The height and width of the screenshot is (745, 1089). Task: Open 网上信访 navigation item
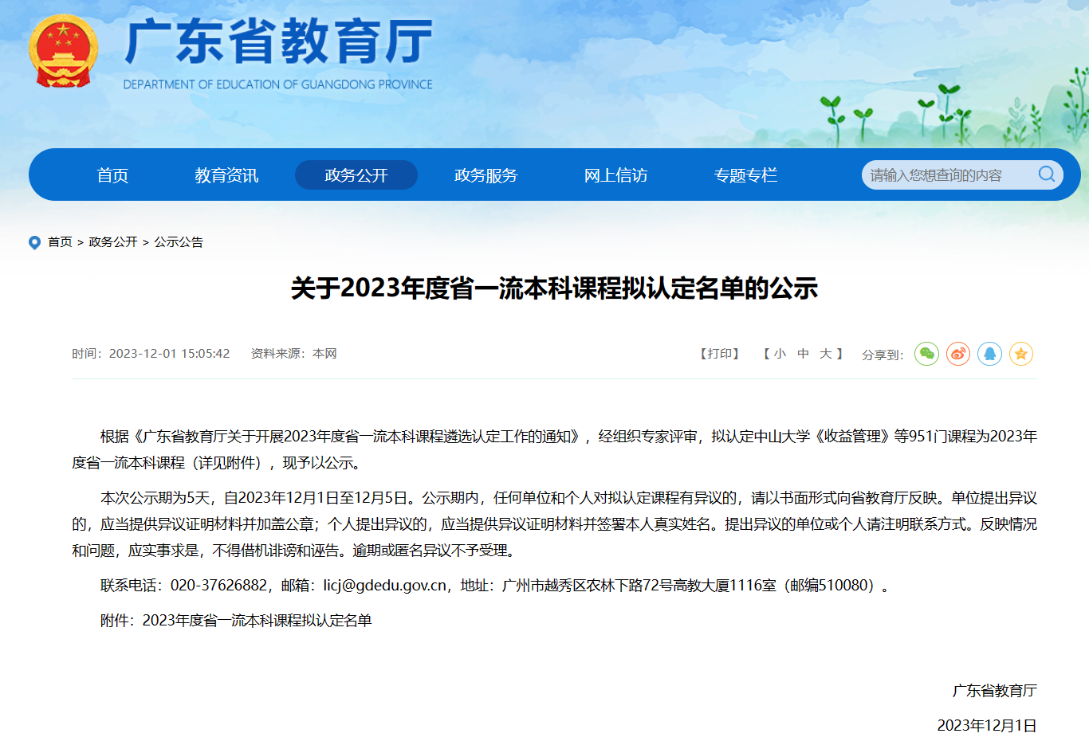point(615,175)
